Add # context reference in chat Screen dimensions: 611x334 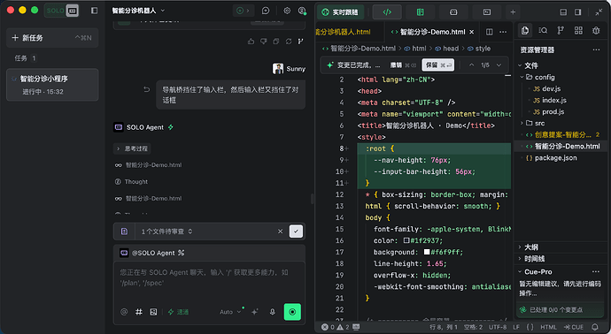(139, 312)
